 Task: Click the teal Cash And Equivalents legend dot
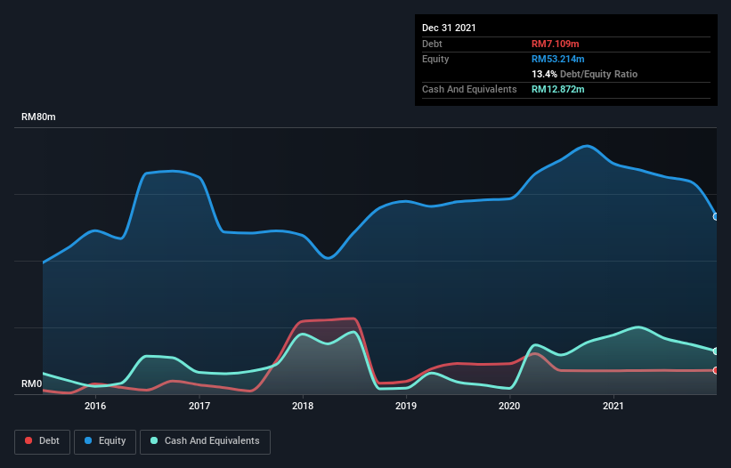coord(154,440)
